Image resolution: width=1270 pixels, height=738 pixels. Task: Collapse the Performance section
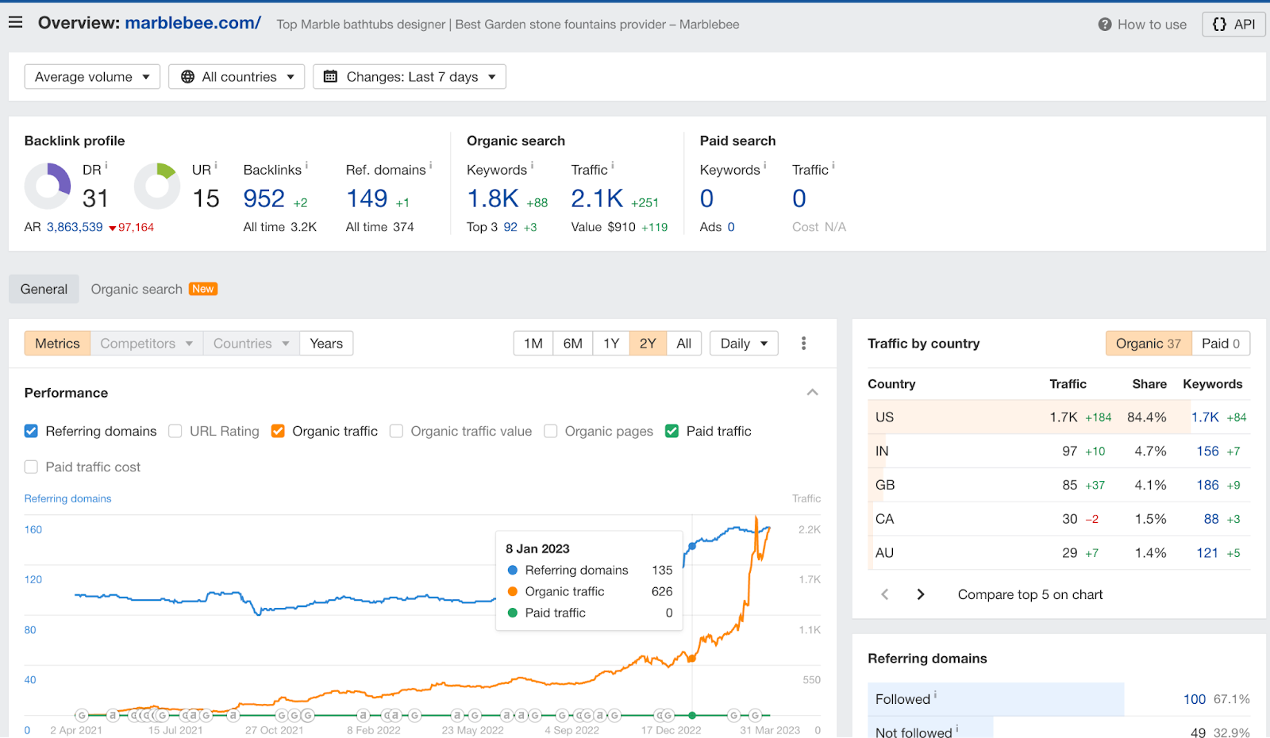click(812, 392)
